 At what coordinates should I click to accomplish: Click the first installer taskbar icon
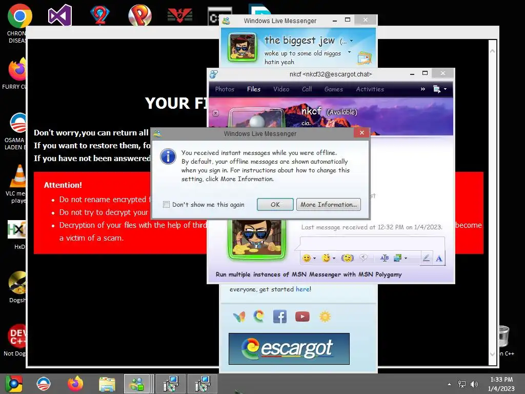point(171,384)
